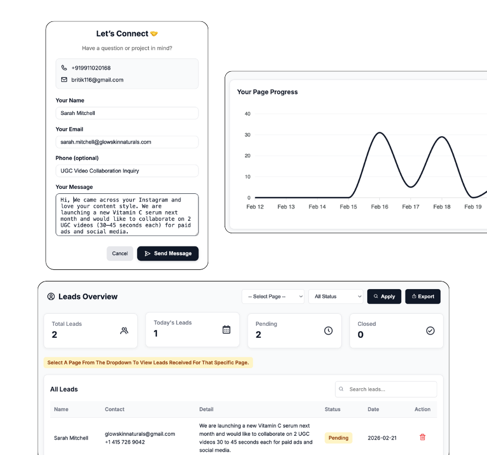This screenshot has height=455, width=487.
Task: Click the envelope icon beside britik116@gmail.com
Action: [64, 79]
